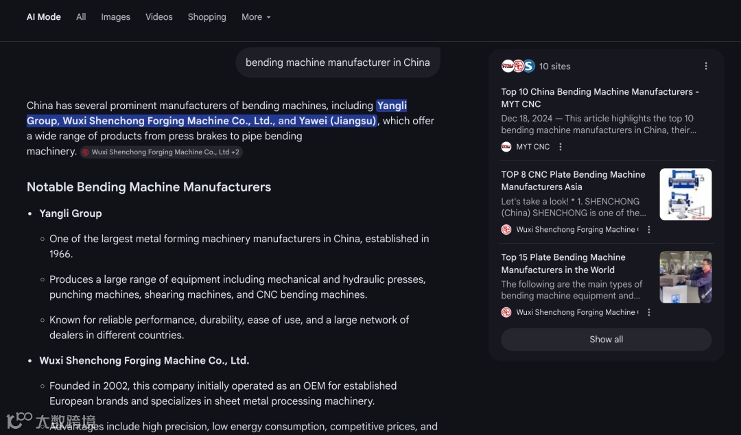741x435 pixels.
Task: Click the factory worker thumbnail image
Action: 685,277
